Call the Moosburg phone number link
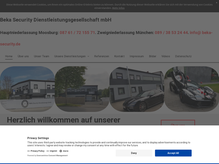The height and width of the screenshot is (164, 219). point(77,33)
